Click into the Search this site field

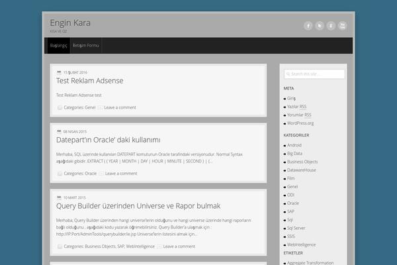(314, 74)
